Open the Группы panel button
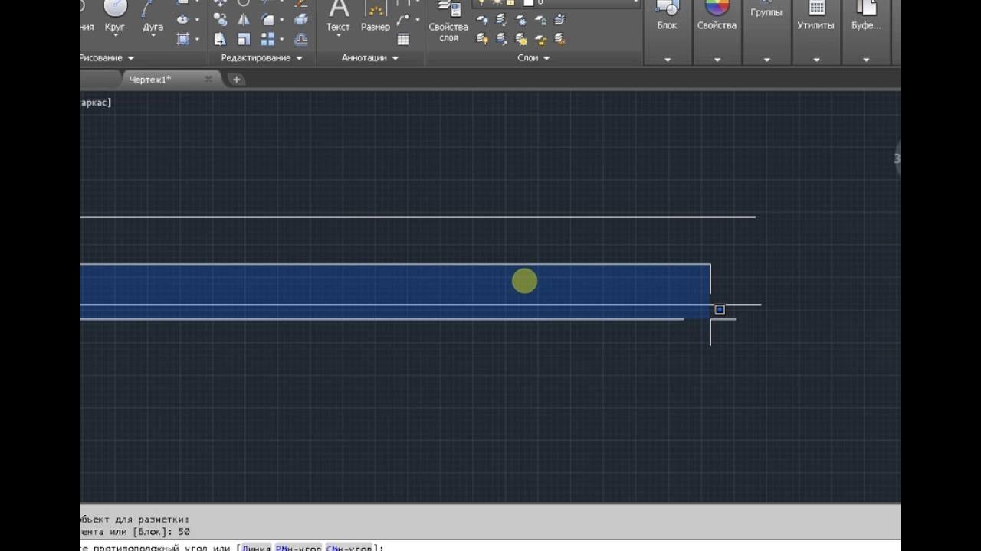Screen dimensions: 981x551 pos(766,11)
